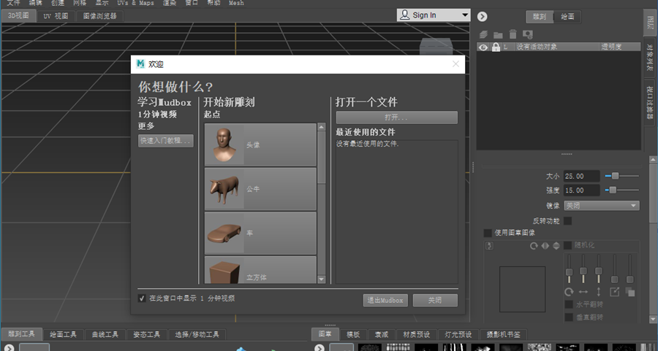Click the overlapping squares icon below sliders
658x351 pixels.
pyautogui.click(x=630, y=292)
